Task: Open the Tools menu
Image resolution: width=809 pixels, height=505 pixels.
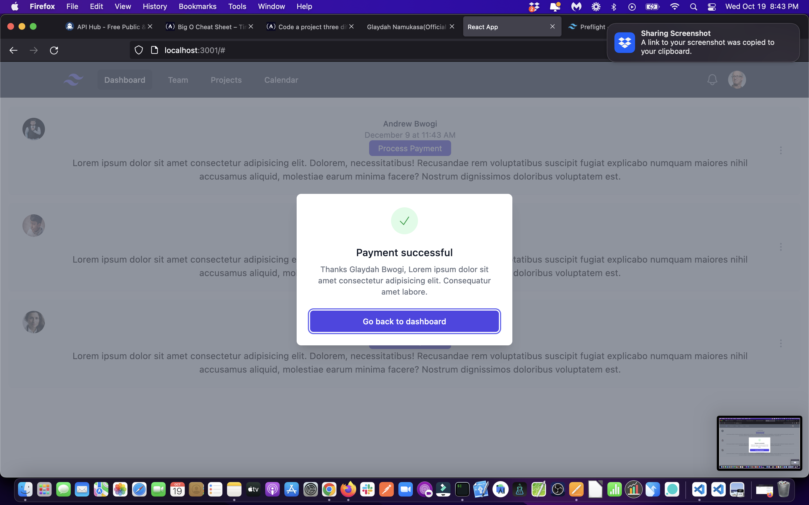Action: [237, 6]
